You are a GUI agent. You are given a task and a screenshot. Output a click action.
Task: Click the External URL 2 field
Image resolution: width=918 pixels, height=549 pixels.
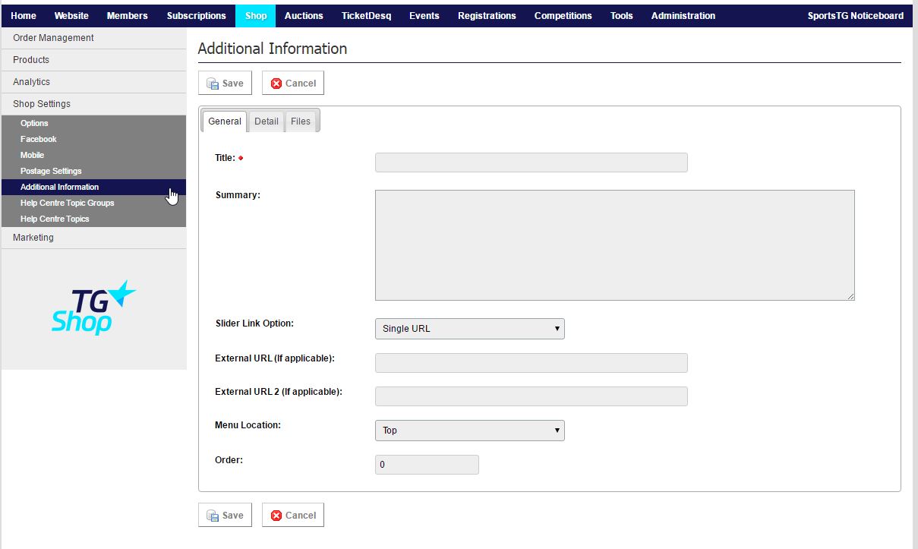click(532, 396)
